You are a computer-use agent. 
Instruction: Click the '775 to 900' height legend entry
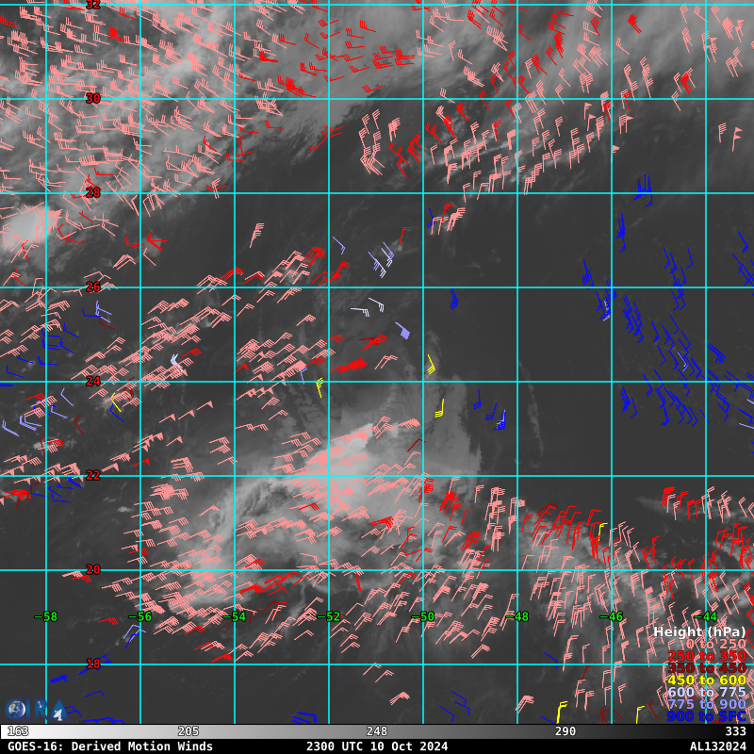[x=706, y=704]
